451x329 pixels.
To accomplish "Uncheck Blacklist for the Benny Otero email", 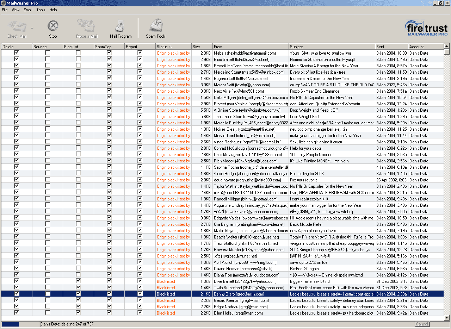I will pyautogui.click(x=78, y=294).
